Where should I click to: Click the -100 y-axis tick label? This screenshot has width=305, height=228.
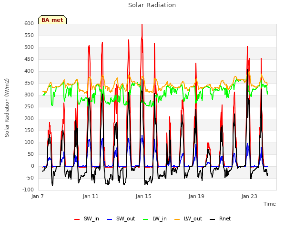[28, 190]
